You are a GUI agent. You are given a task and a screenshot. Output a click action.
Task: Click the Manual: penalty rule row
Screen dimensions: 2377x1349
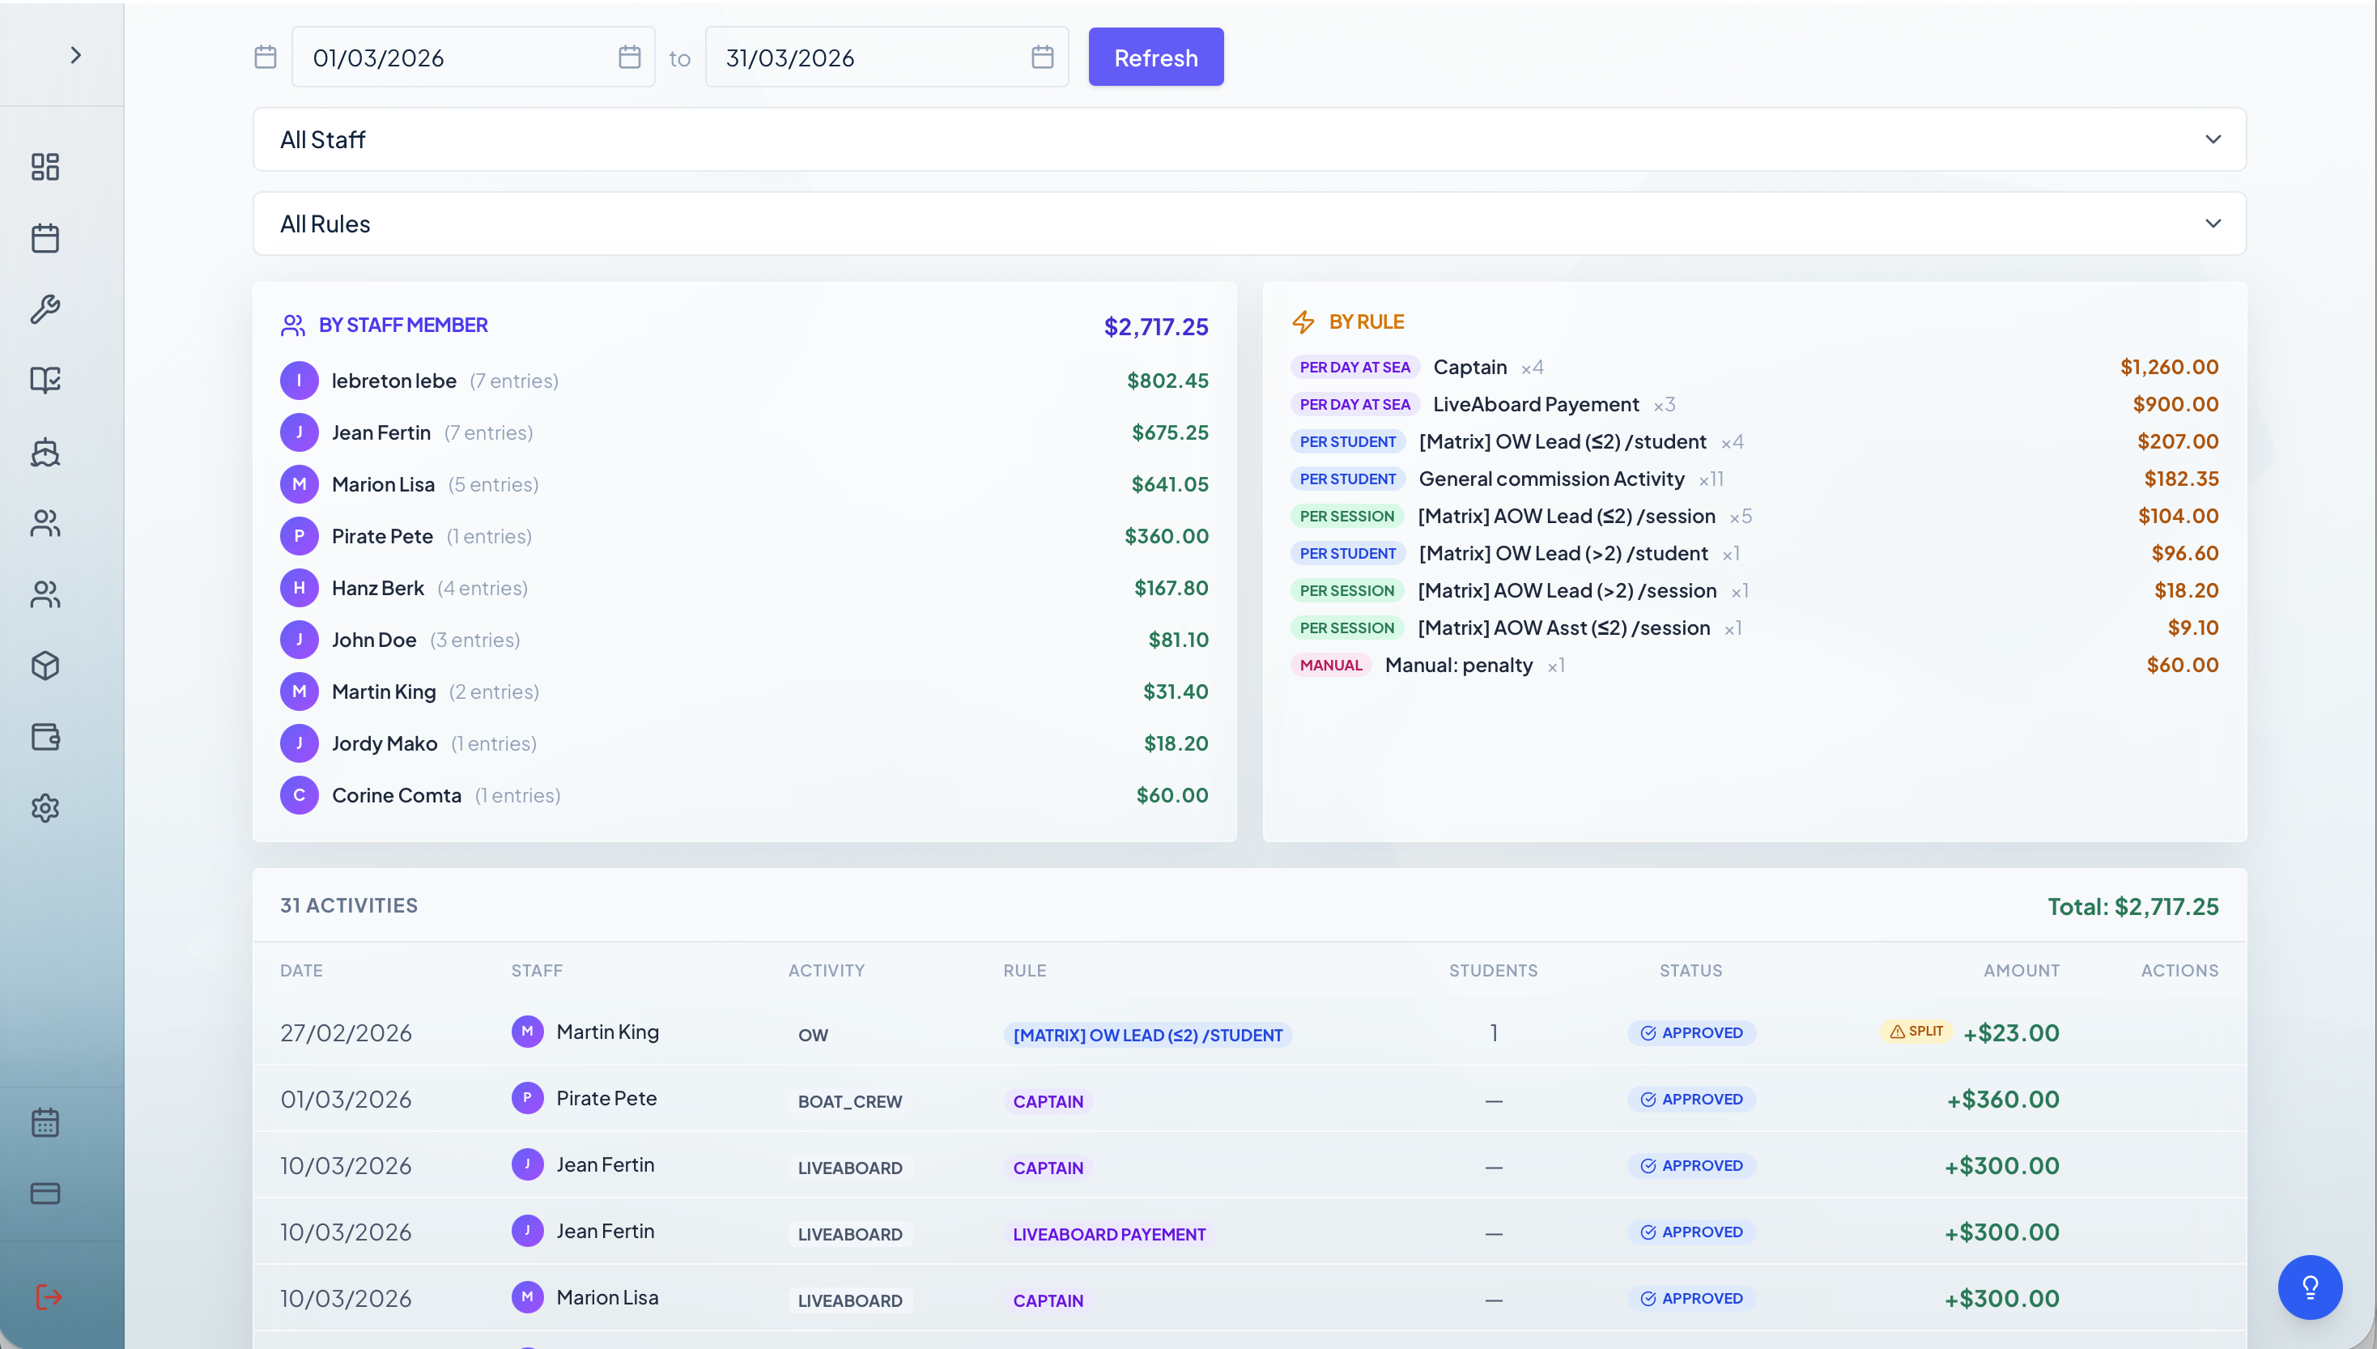pyautogui.click(x=1754, y=666)
